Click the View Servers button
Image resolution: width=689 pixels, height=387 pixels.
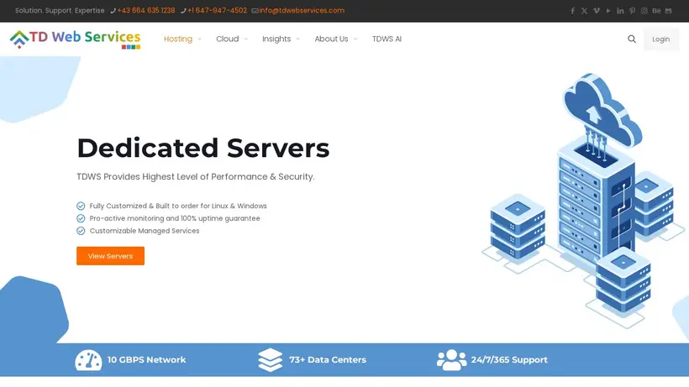tap(110, 256)
